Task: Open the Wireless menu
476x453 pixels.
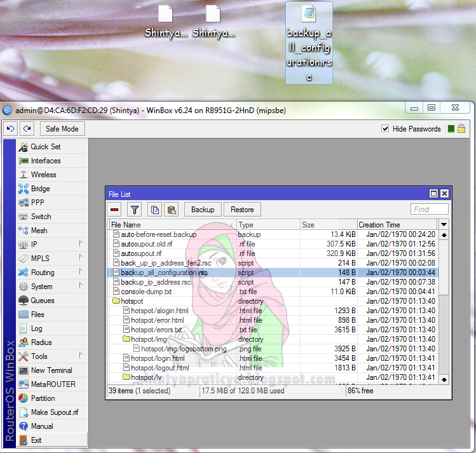Action: (x=52, y=175)
